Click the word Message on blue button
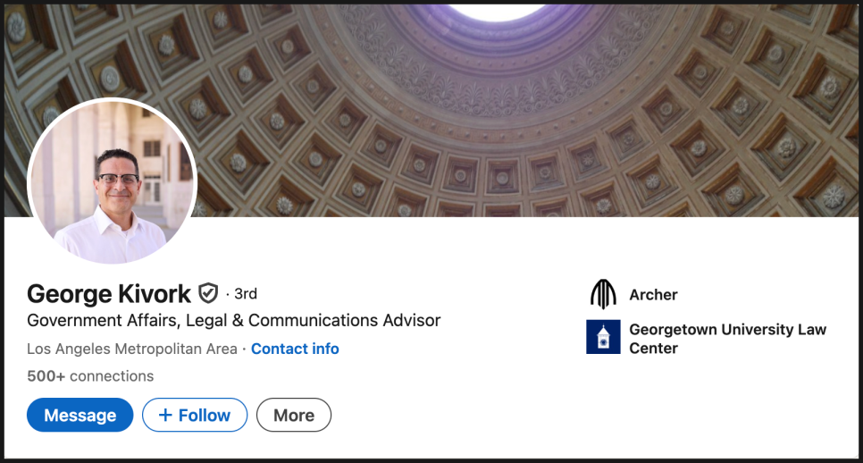The image size is (863, 463). tap(80, 415)
